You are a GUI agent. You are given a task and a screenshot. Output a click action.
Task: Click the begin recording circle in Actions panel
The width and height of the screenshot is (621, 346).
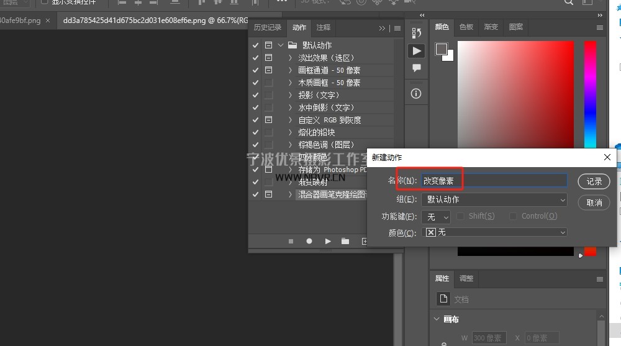click(x=309, y=241)
